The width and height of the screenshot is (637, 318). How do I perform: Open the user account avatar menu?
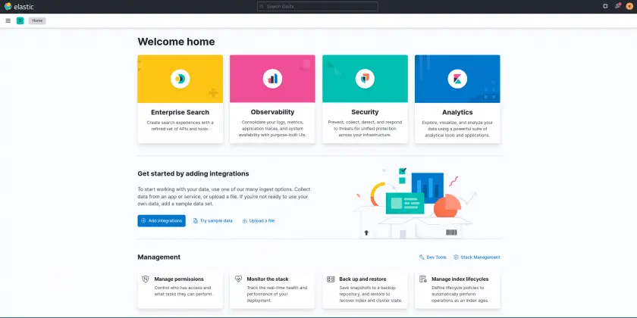pos(629,6)
